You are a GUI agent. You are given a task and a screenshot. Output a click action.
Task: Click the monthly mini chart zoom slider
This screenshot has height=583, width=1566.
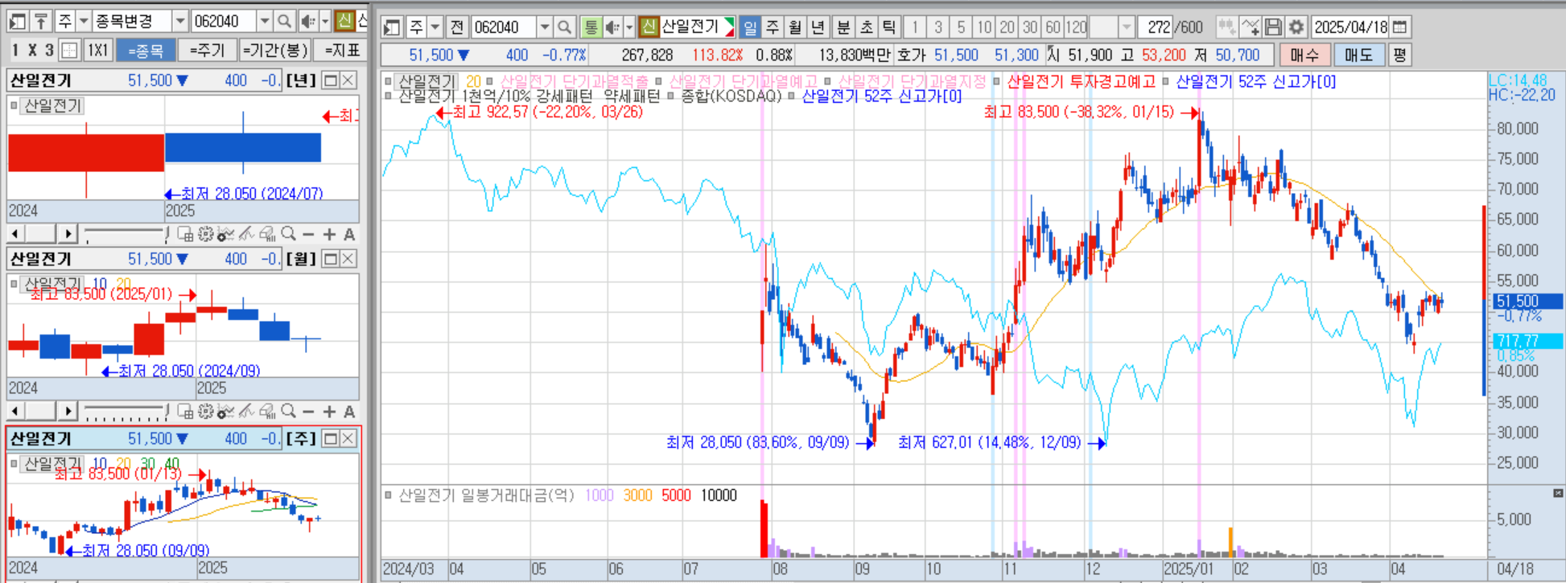126,412
